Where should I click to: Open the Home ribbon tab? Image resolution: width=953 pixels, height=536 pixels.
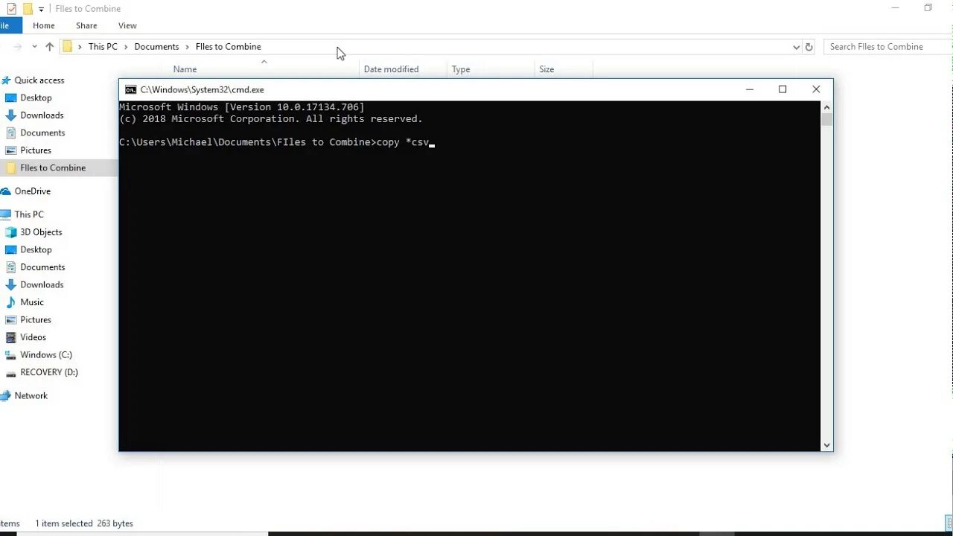tap(44, 25)
